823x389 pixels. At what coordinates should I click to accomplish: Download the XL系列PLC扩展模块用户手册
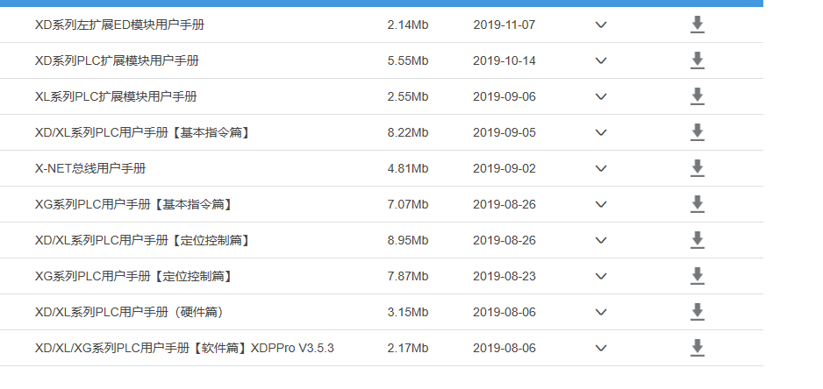pos(698,96)
